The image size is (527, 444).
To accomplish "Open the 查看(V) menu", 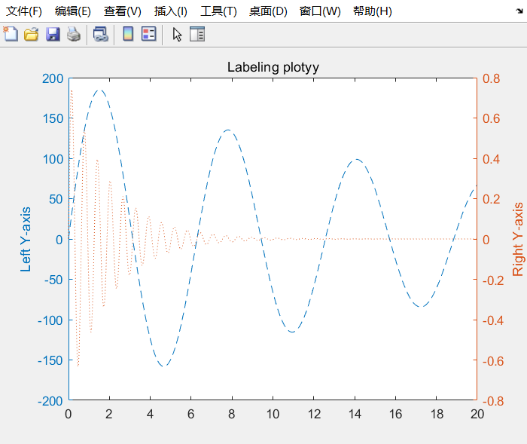I will [122, 11].
